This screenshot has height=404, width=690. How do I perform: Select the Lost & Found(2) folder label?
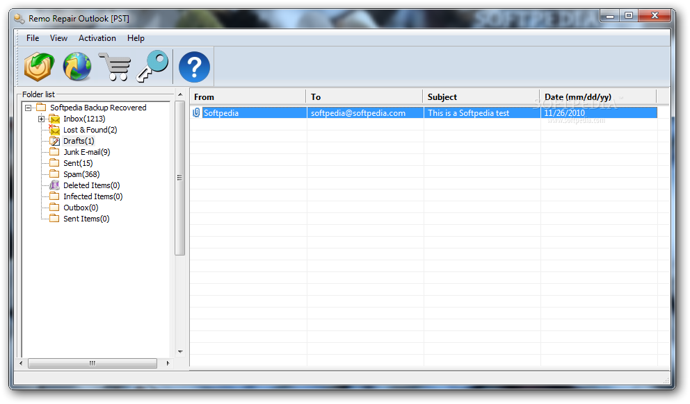point(90,130)
